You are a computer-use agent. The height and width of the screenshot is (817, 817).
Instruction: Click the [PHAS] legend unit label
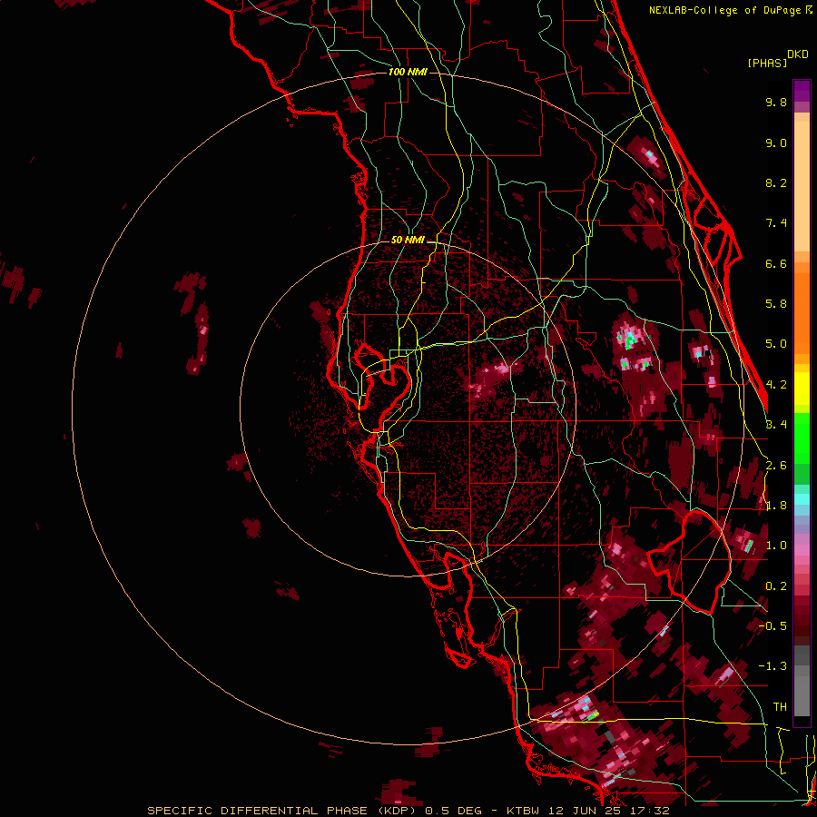(767, 63)
